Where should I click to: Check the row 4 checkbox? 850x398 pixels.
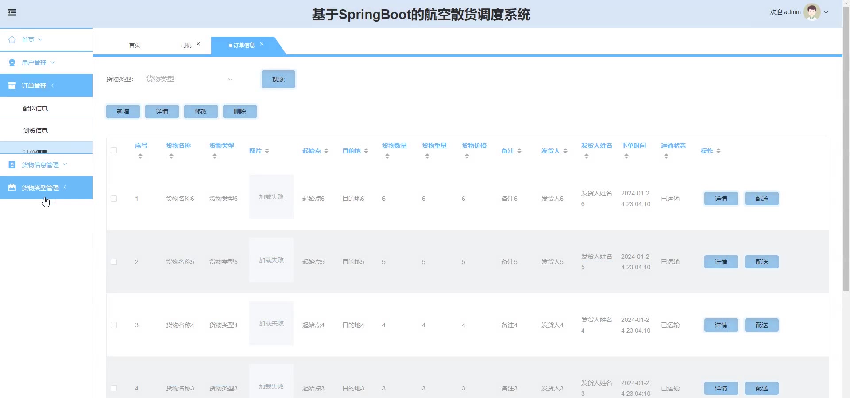pos(114,388)
